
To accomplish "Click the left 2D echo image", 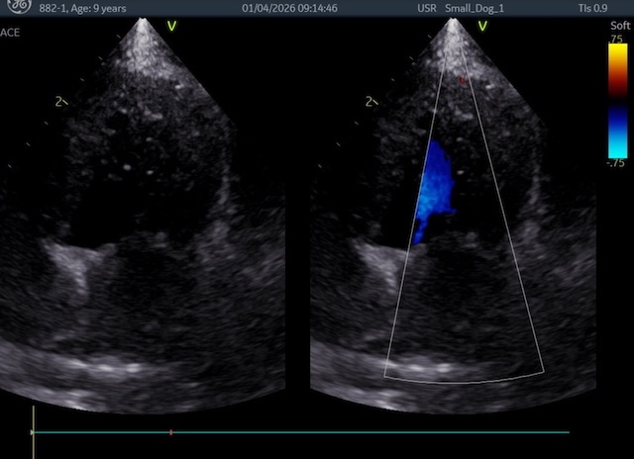I will [x=149, y=218].
